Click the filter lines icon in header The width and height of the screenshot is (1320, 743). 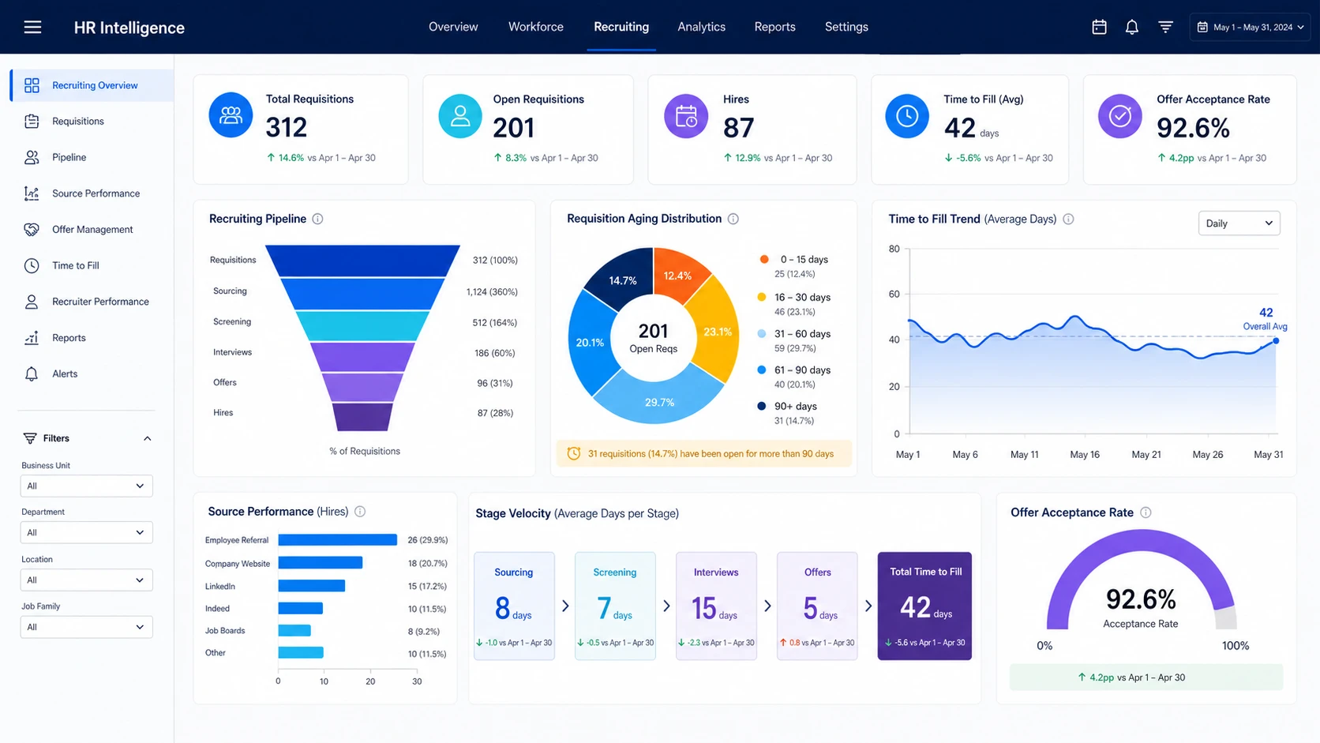[1165, 27]
